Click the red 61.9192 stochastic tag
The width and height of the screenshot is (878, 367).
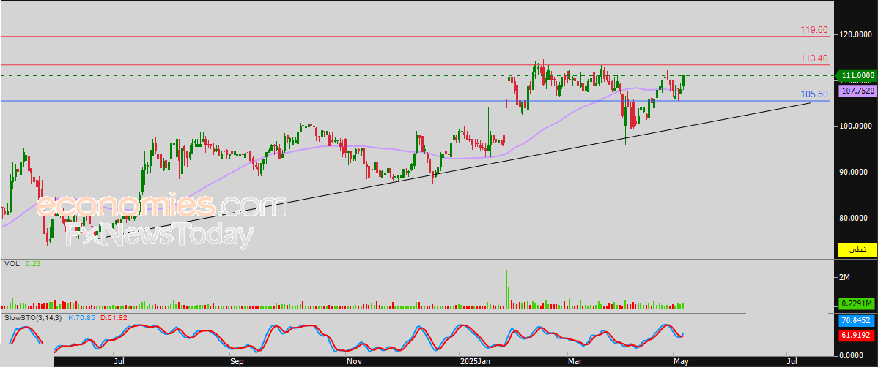pos(856,335)
